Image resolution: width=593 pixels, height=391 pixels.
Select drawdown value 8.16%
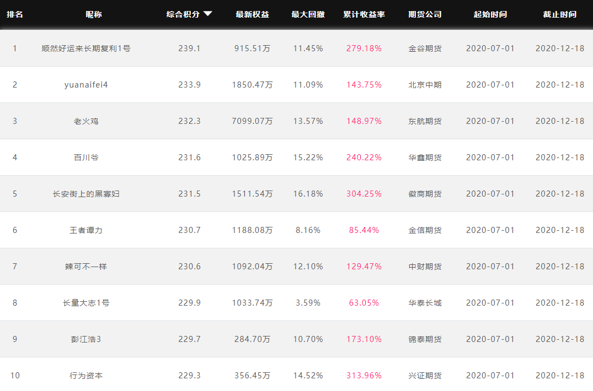[x=308, y=230]
